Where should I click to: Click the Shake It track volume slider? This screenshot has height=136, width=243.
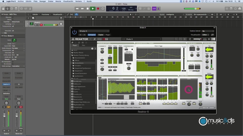tap(51, 25)
